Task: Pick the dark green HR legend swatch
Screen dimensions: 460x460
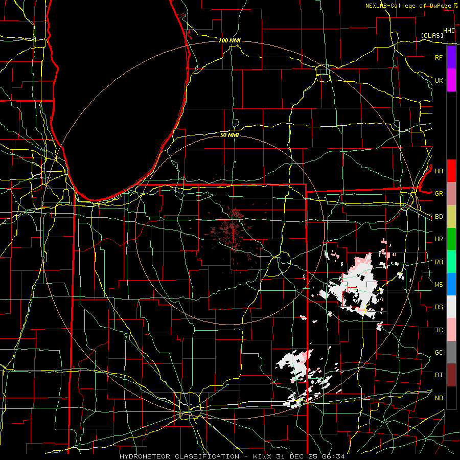Action: click(451, 239)
